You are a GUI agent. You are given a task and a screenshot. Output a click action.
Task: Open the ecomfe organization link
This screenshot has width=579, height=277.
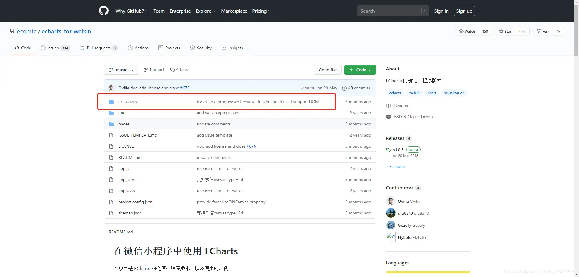click(x=27, y=31)
